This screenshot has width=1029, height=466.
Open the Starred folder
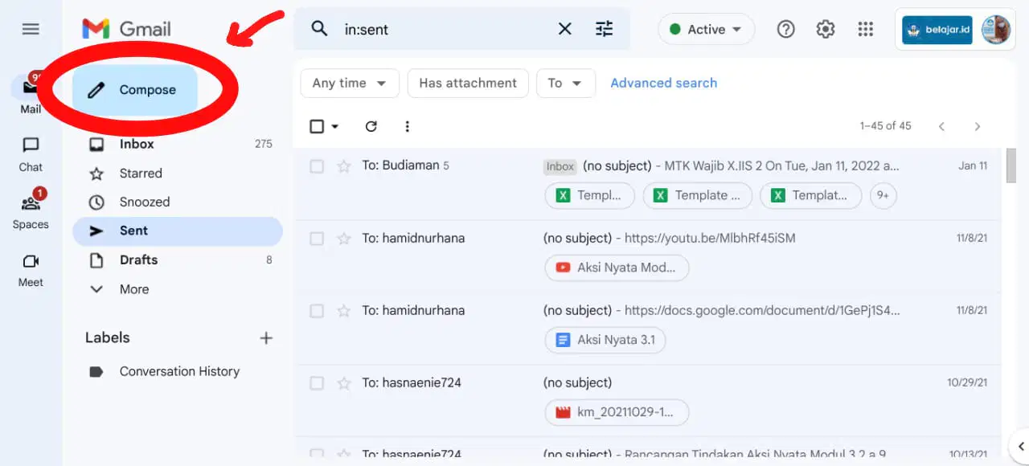[x=178, y=173]
